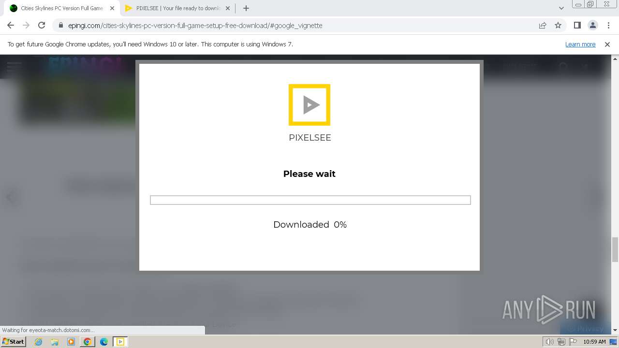Image resolution: width=619 pixels, height=348 pixels.
Task: Click the padlock site info icon
Action: pos(60,26)
